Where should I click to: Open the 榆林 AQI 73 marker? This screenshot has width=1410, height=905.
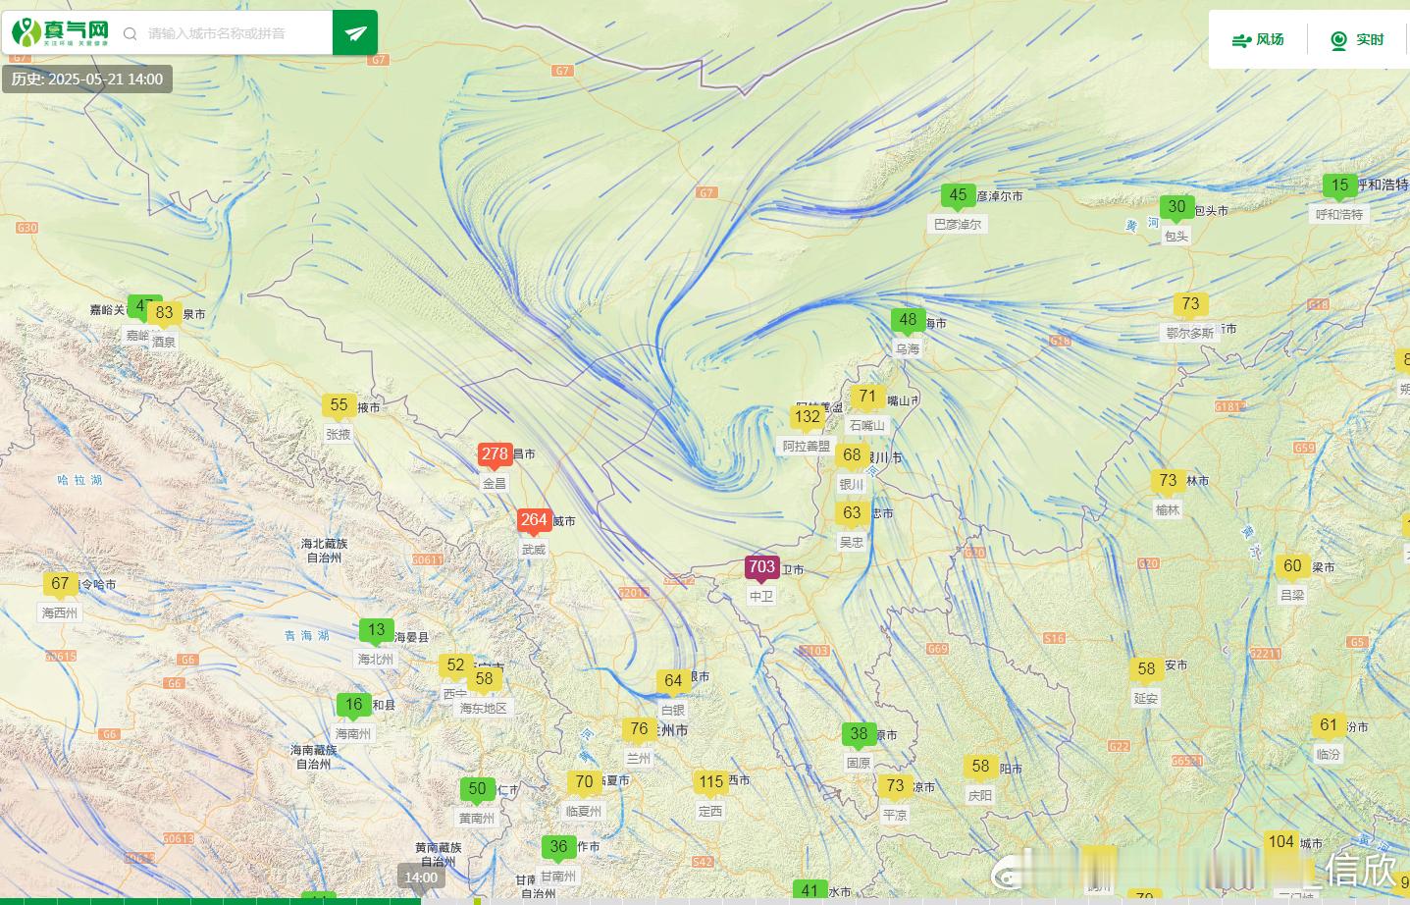1168,481
